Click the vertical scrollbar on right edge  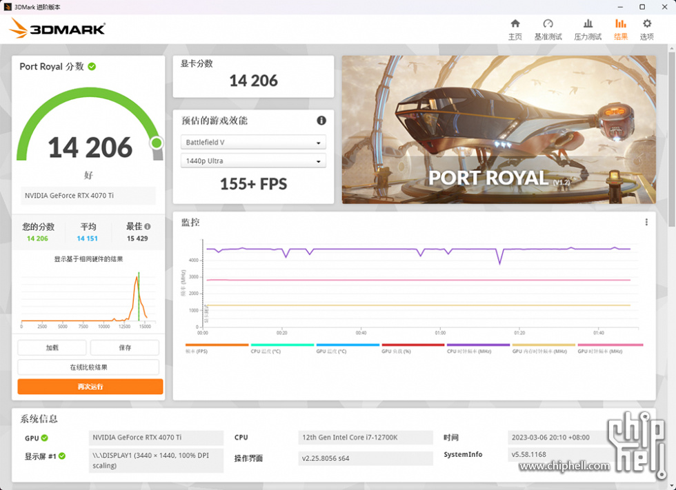[672, 138]
